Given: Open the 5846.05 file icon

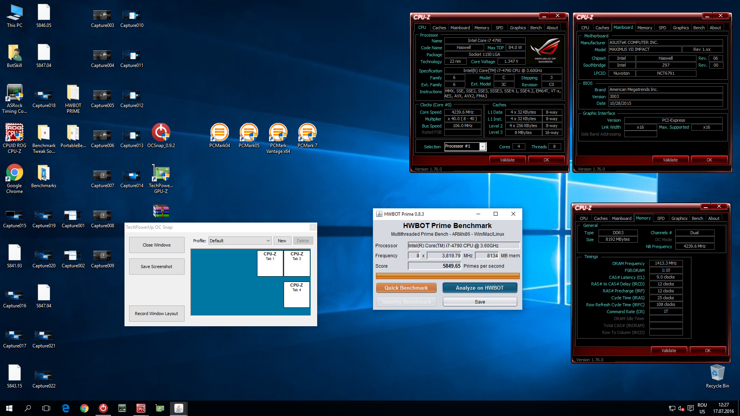Looking at the screenshot, I should point(44,16).
